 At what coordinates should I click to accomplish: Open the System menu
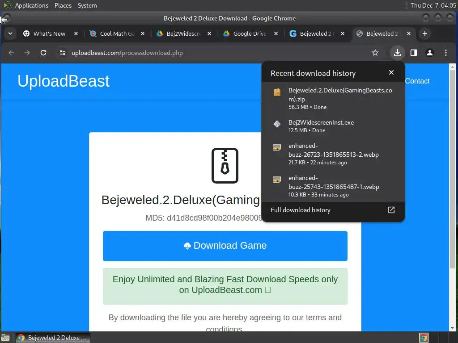point(87,5)
